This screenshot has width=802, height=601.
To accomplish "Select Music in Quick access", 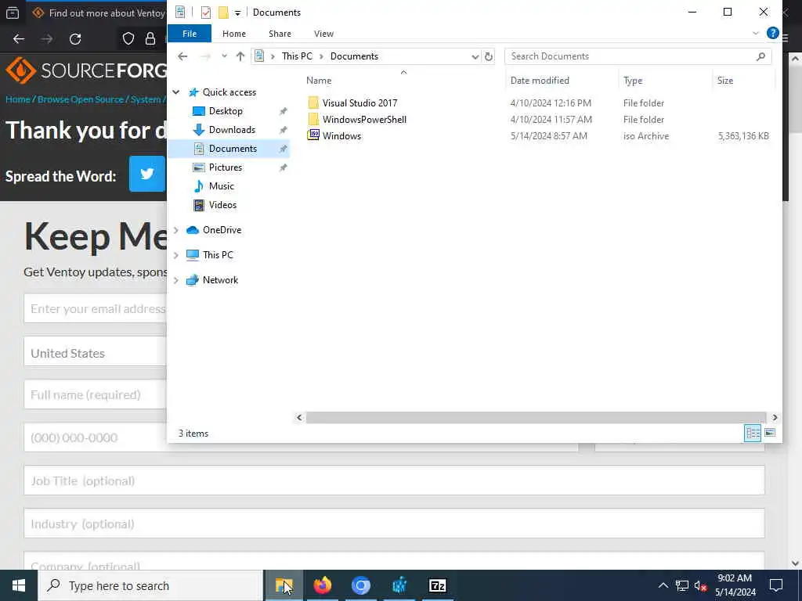I will tap(221, 186).
